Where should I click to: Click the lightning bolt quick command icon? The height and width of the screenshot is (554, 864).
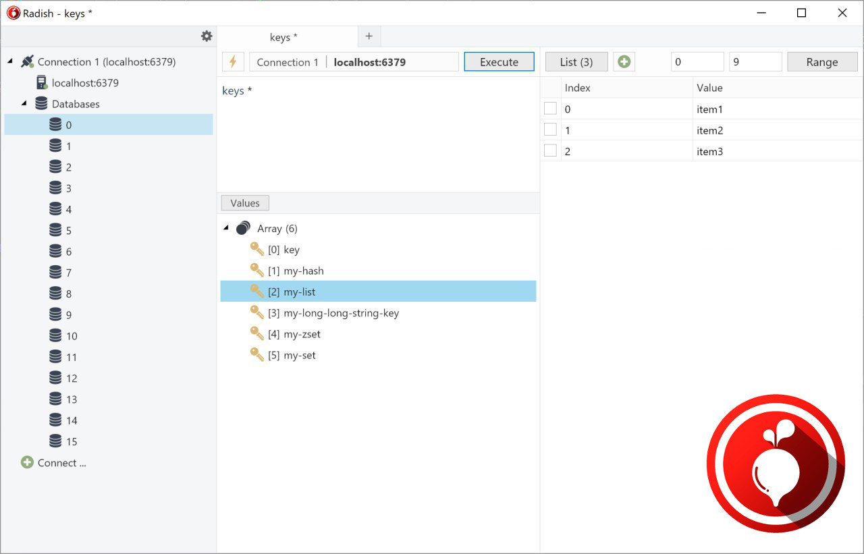click(233, 62)
